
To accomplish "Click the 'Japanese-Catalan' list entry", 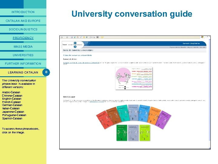I will pos(13,112).
